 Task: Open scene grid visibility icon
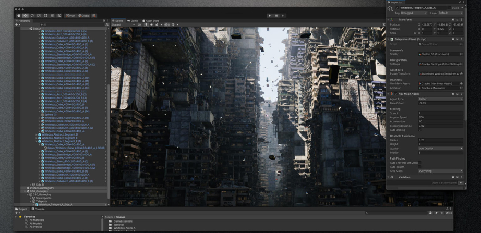coord(173,24)
